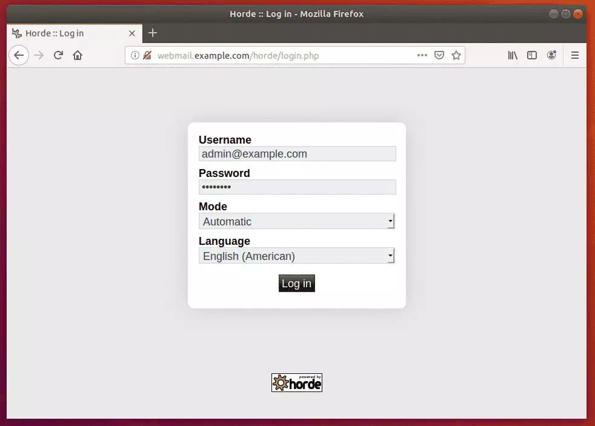
Task: Open page actions three-dot menu
Action: (x=422, y=55)
